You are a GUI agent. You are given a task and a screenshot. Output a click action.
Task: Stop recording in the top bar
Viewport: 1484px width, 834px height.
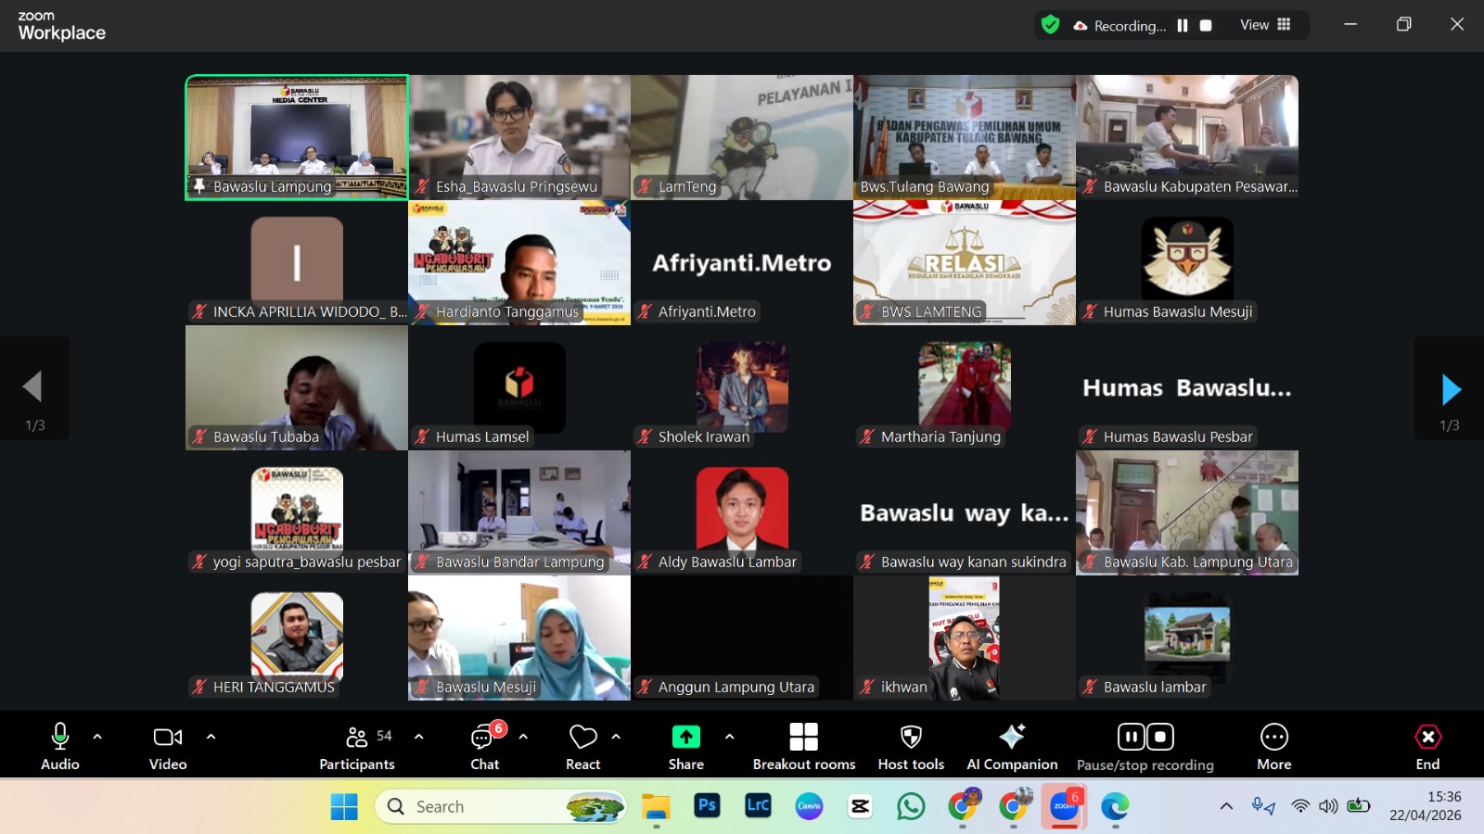(1206, 26)
